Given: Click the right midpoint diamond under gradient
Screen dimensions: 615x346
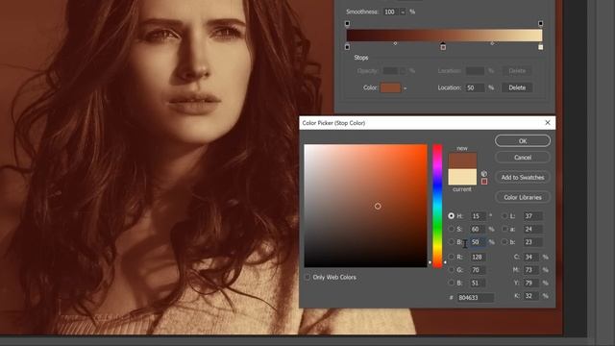Looking at the screenshot, I should pos(492,43).
